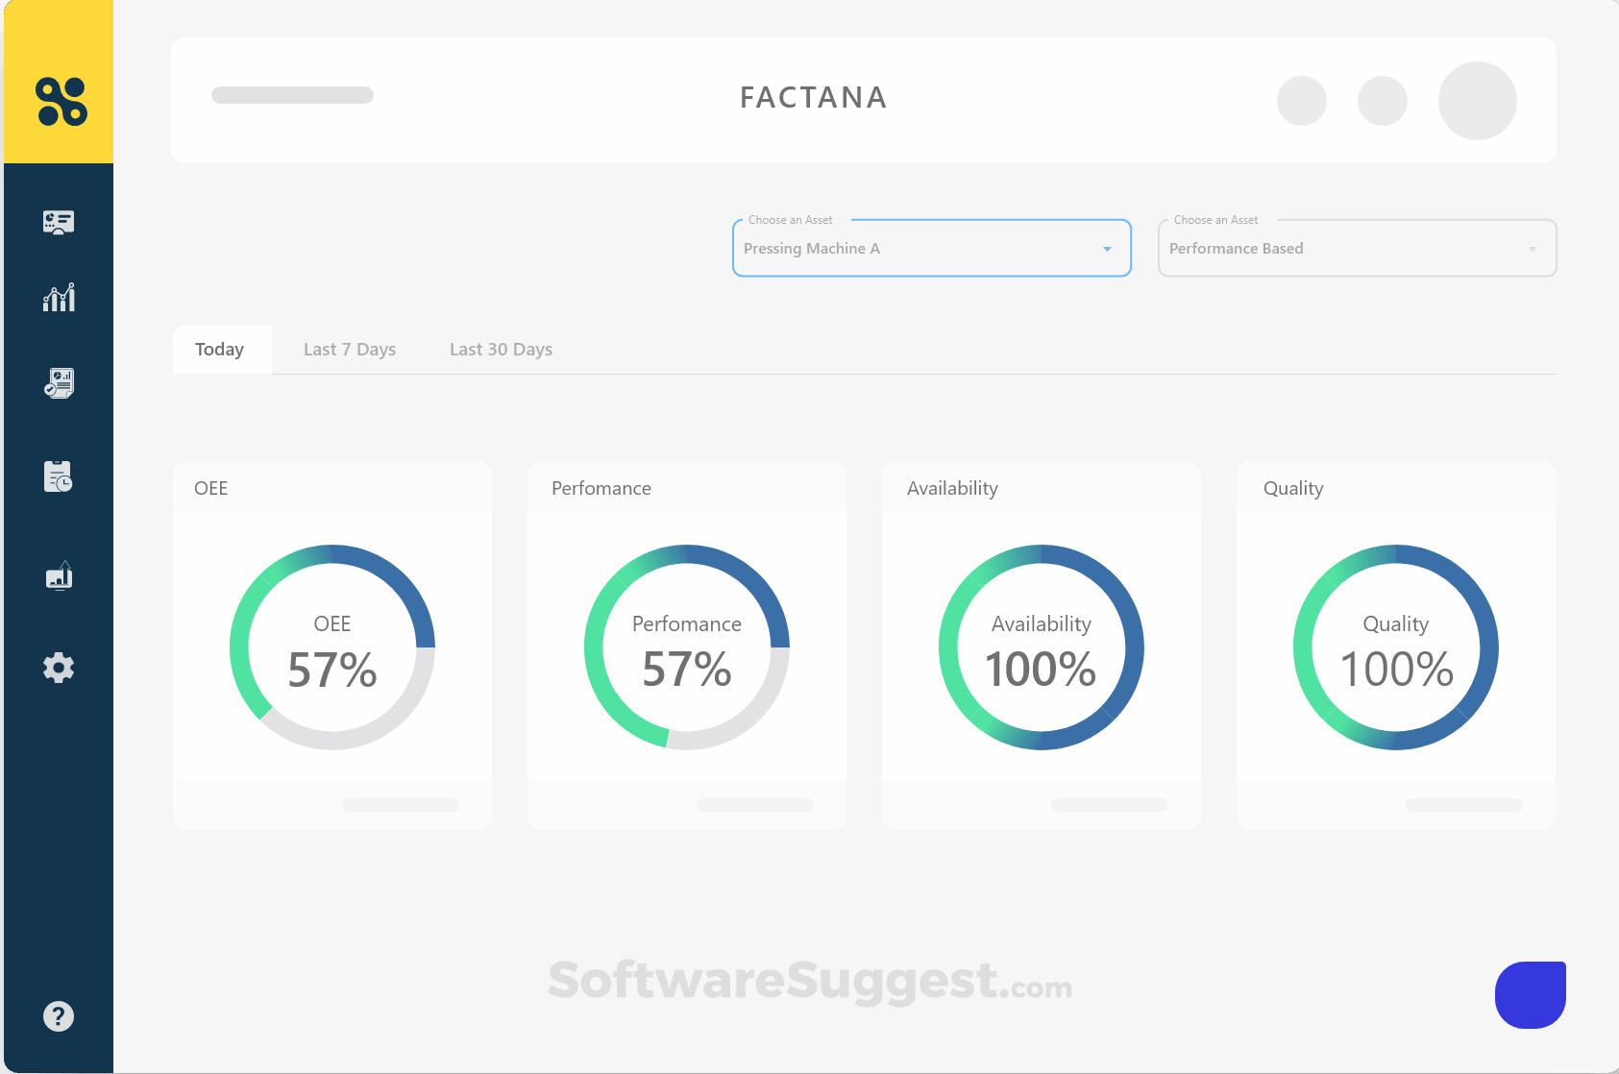Click the Availability 100% gauge ring
This screenshot has height=1074, width=1619.
1041,647
